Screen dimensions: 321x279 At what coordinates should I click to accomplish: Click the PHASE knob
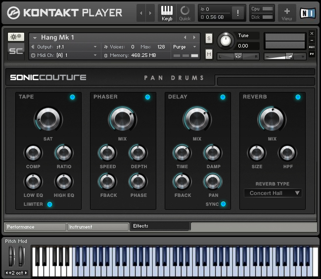[138, 182]
